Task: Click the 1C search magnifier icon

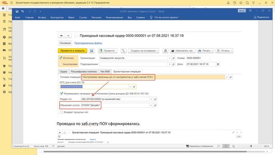Action: coord(247,3)
